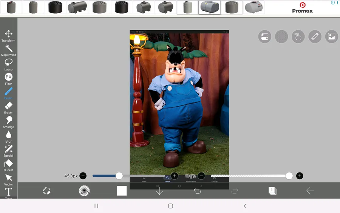The image size is (340, 213).
Task: Click the opacity slider handle
Action: 289,176
